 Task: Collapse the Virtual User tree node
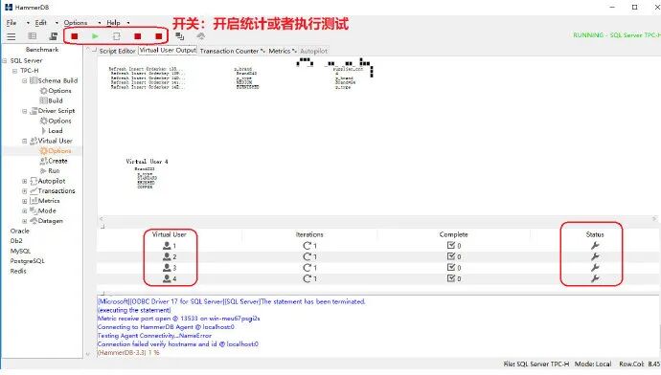click(x=25, y=141)
